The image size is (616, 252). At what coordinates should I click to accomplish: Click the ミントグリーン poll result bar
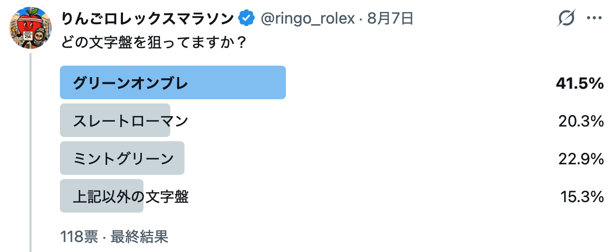[122, 158]
